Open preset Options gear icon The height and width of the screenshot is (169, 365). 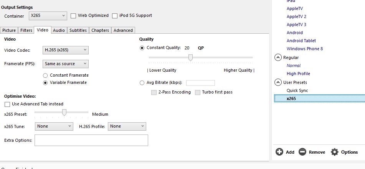point(335,152)
